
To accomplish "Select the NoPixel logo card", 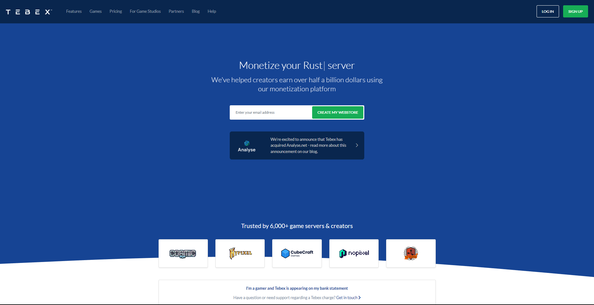I will [x=354, y=253].
